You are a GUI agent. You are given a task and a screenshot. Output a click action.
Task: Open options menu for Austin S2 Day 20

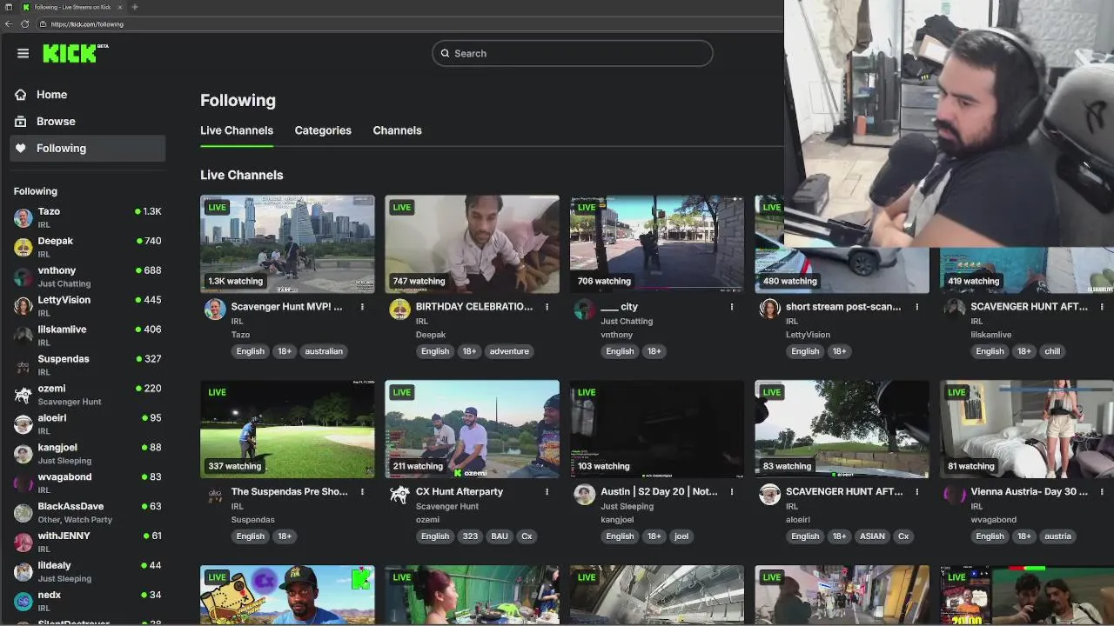(x=731, y=492)
